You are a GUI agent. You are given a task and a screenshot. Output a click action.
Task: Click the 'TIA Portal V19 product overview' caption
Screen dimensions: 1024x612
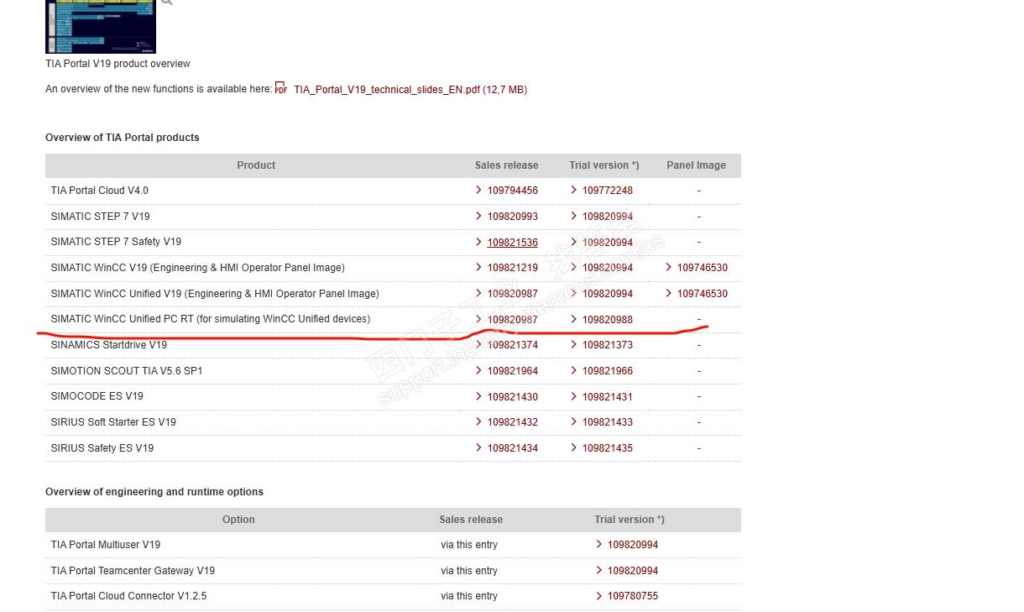(x=118, y=64)
